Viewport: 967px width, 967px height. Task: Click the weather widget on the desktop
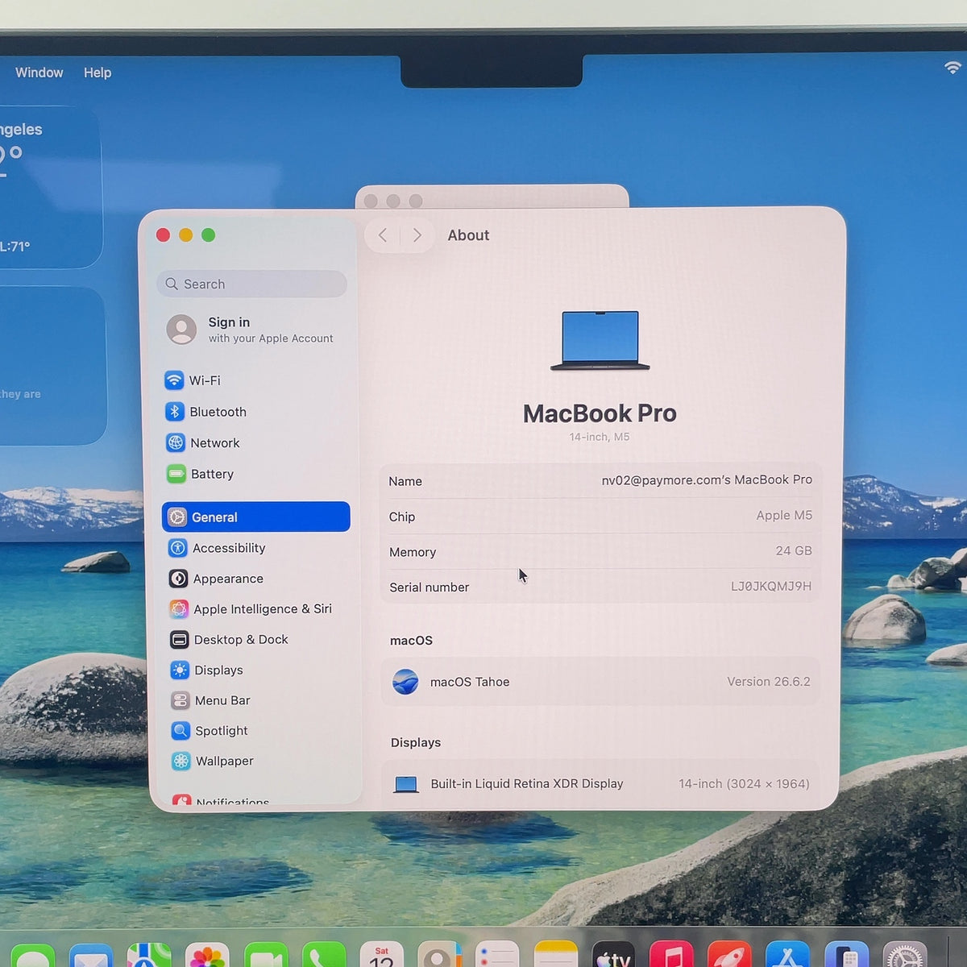pyautogui.click(x=48, y=188)
